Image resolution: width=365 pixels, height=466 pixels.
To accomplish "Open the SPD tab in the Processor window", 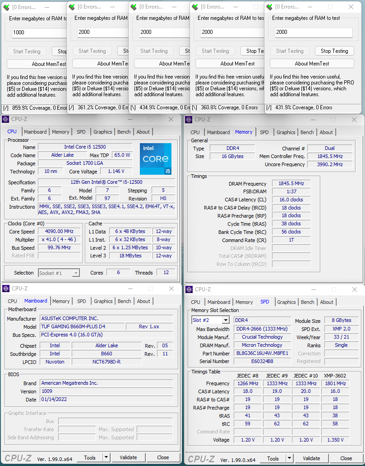I will coord(81,132).
